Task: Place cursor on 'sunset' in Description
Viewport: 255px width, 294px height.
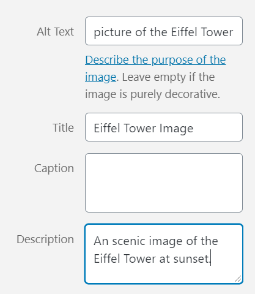Action: point(191,258)
